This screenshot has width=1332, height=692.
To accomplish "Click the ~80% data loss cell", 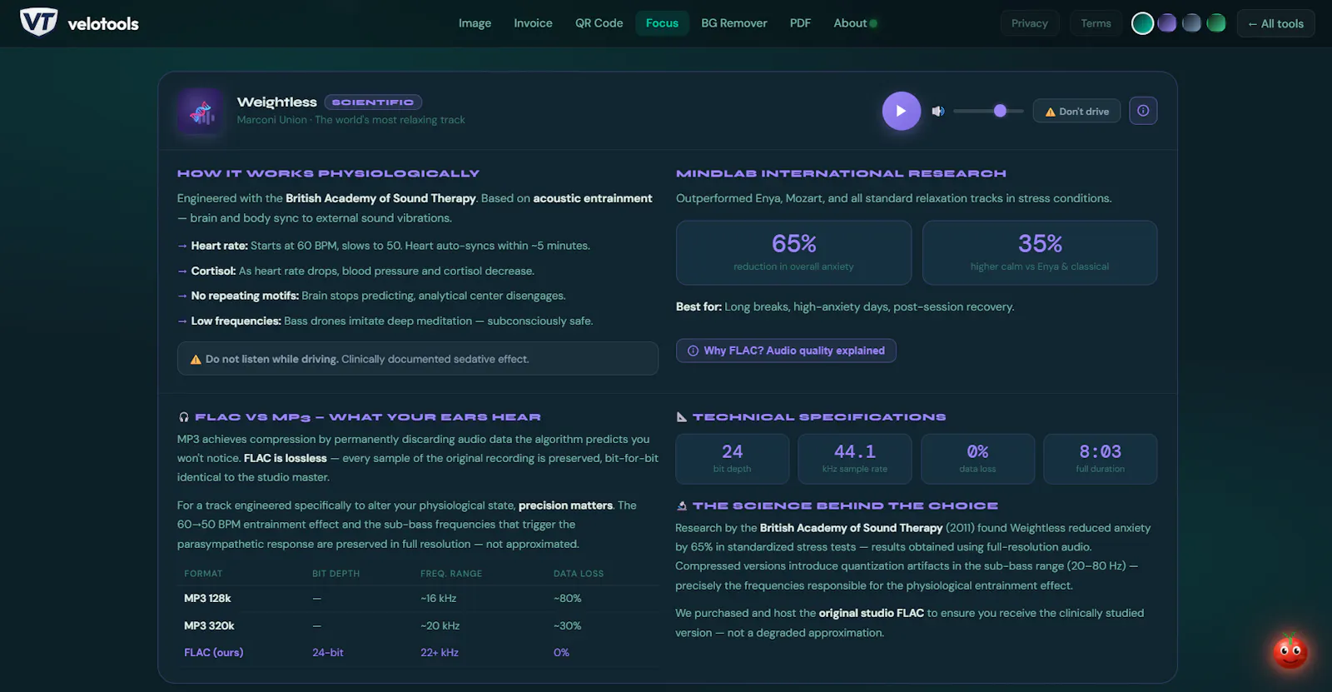I will [568, 598].
